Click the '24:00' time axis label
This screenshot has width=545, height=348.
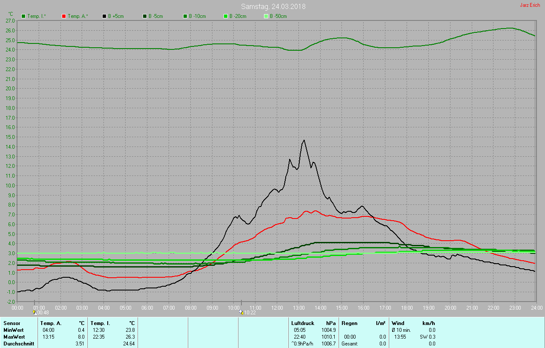point(536,308)
